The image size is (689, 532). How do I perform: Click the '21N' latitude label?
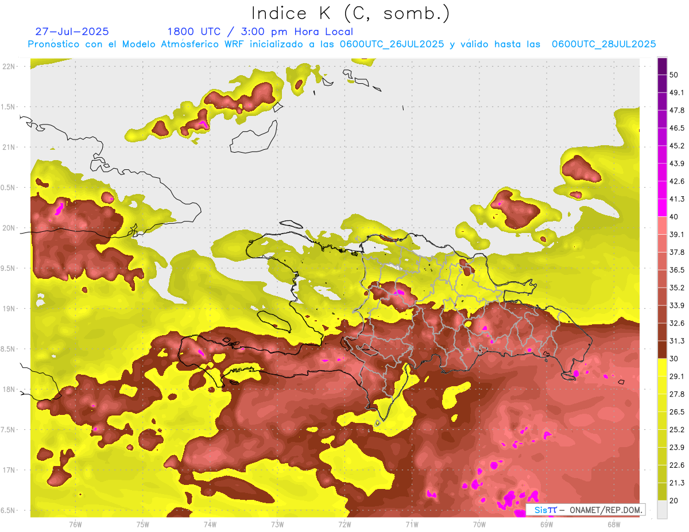[x=9, y=147]
